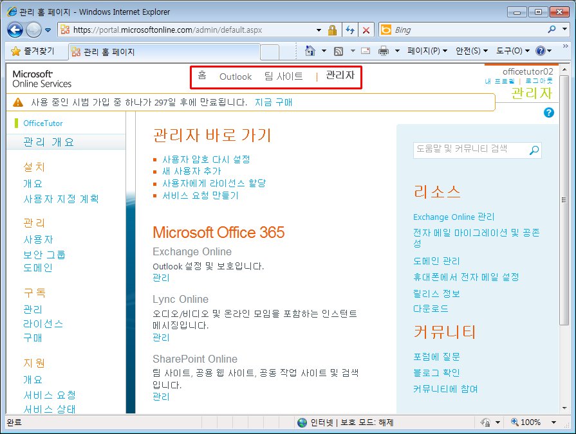576x434 pixels.
Task: Click the URL address bar
Action: tap(187, 30)
